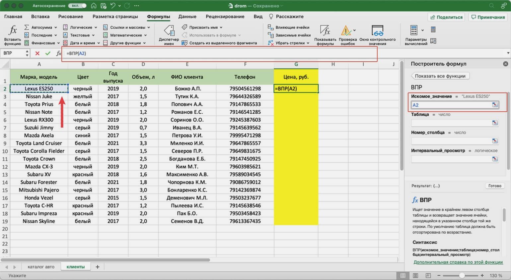The width and height of the screenshot is (511, 280).
Task: Close the Построитель формул panel
Action: (505, 64)
